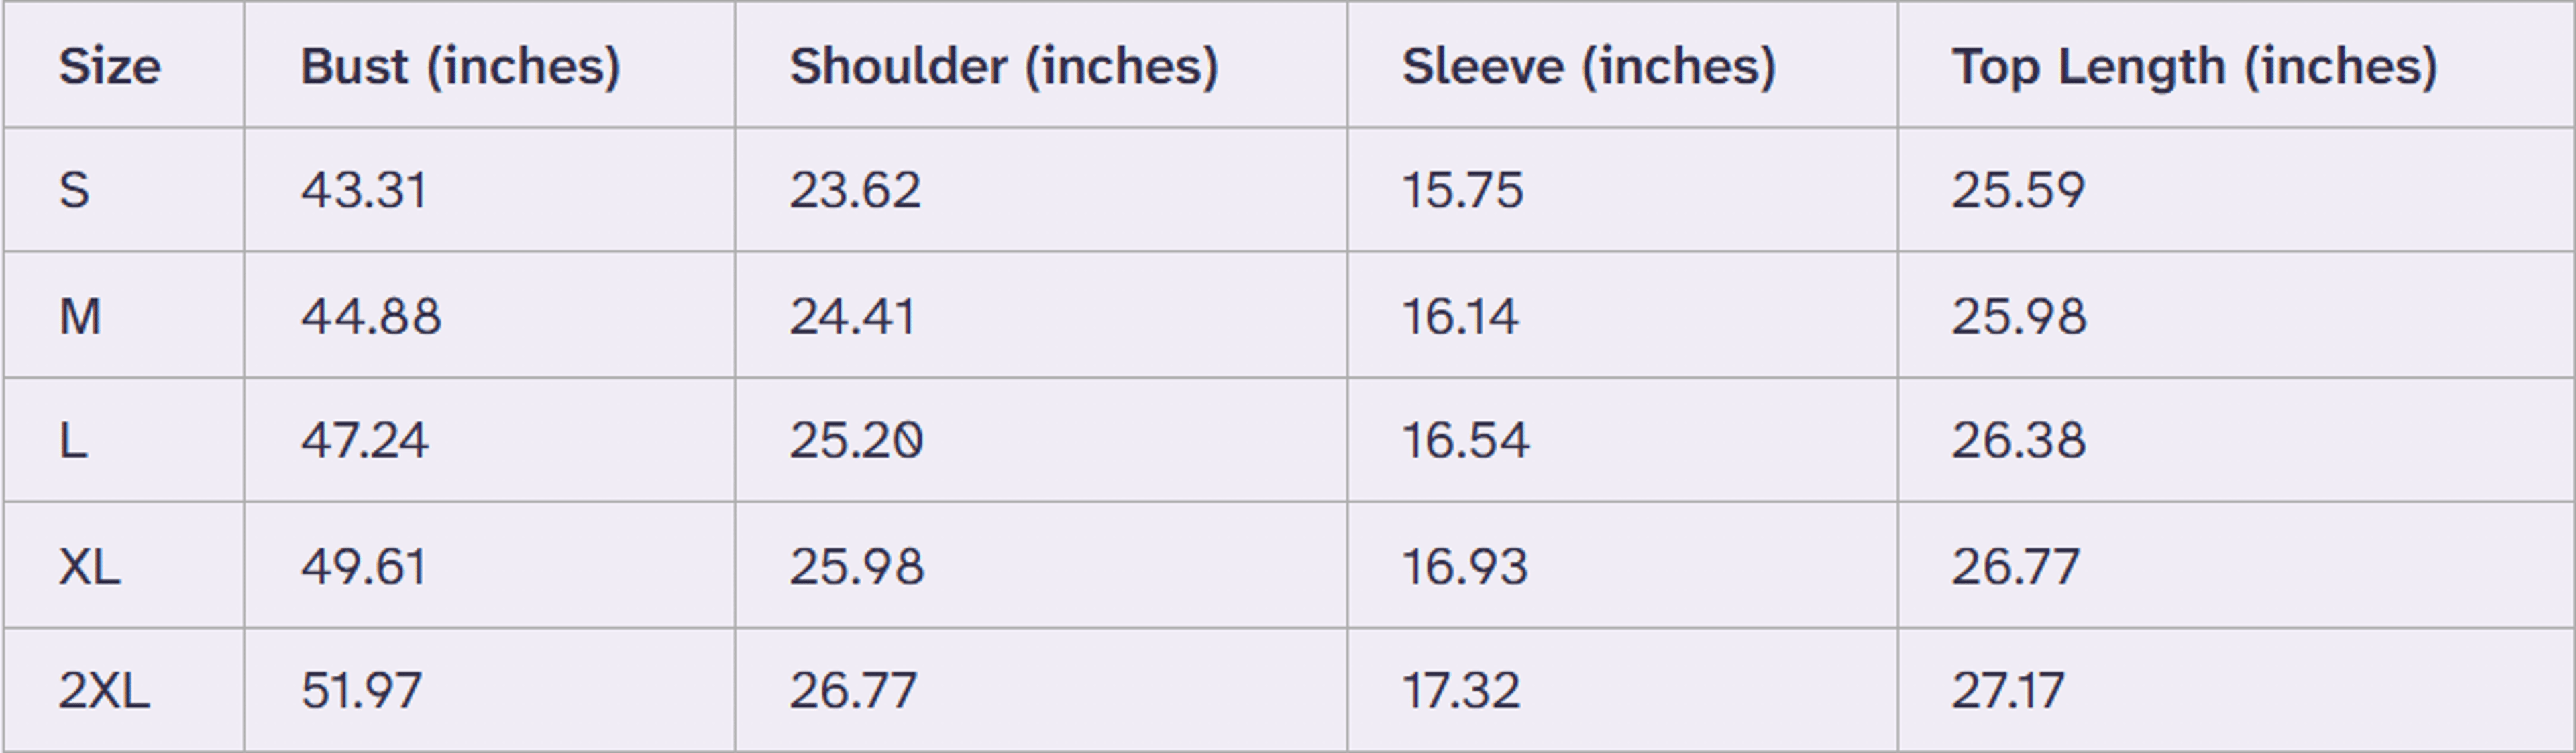Click the Shoulder (inches) column header

(x=1004, y=67)
